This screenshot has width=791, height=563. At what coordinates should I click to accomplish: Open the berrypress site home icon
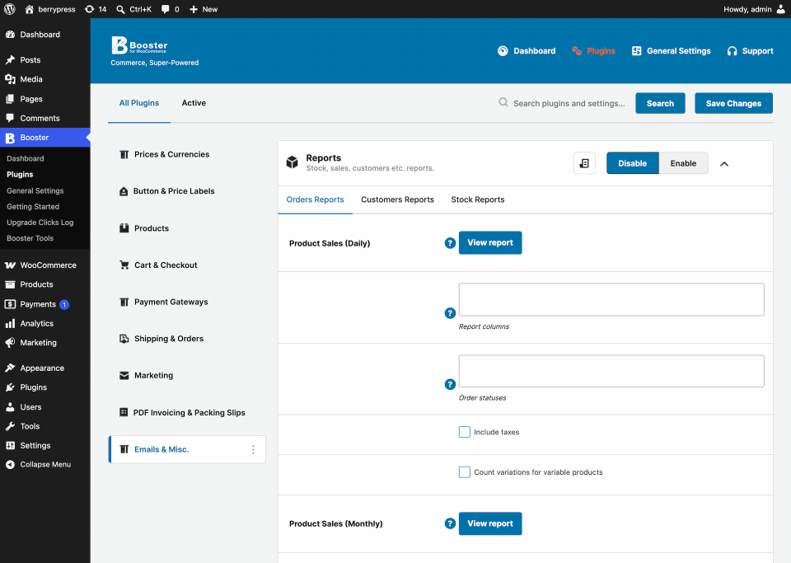coord(30,9)
